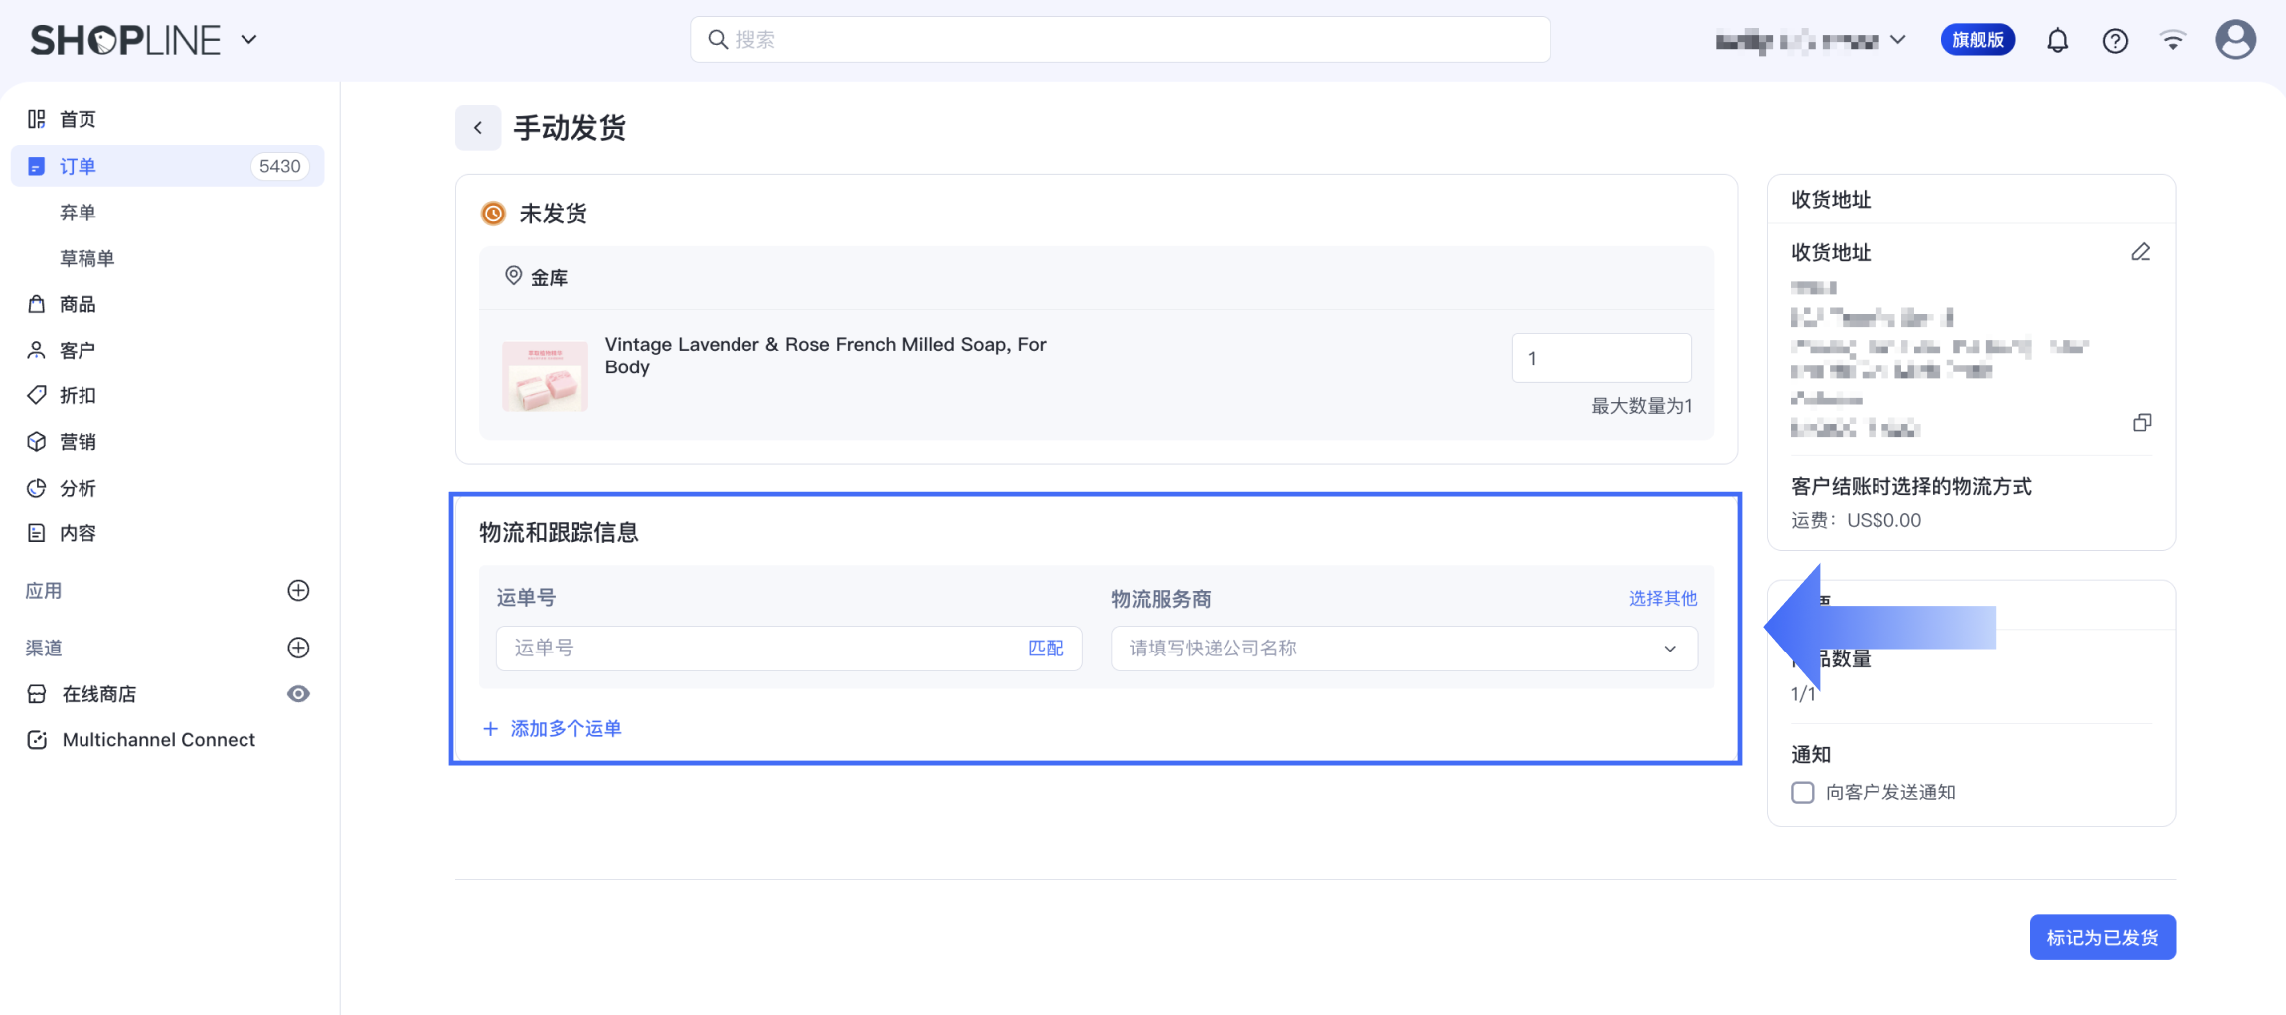
Task: Click the product title Vintage Lavender soap
Action: (826, 356)
